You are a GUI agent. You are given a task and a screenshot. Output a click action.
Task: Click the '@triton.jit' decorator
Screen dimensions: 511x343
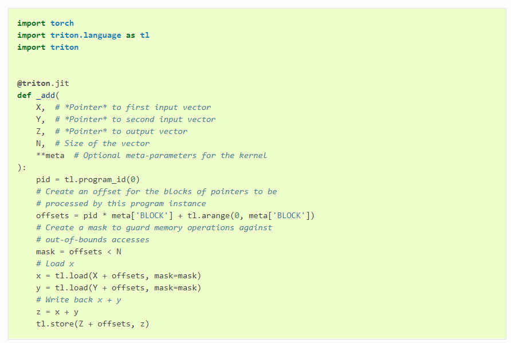click(43, 84)
